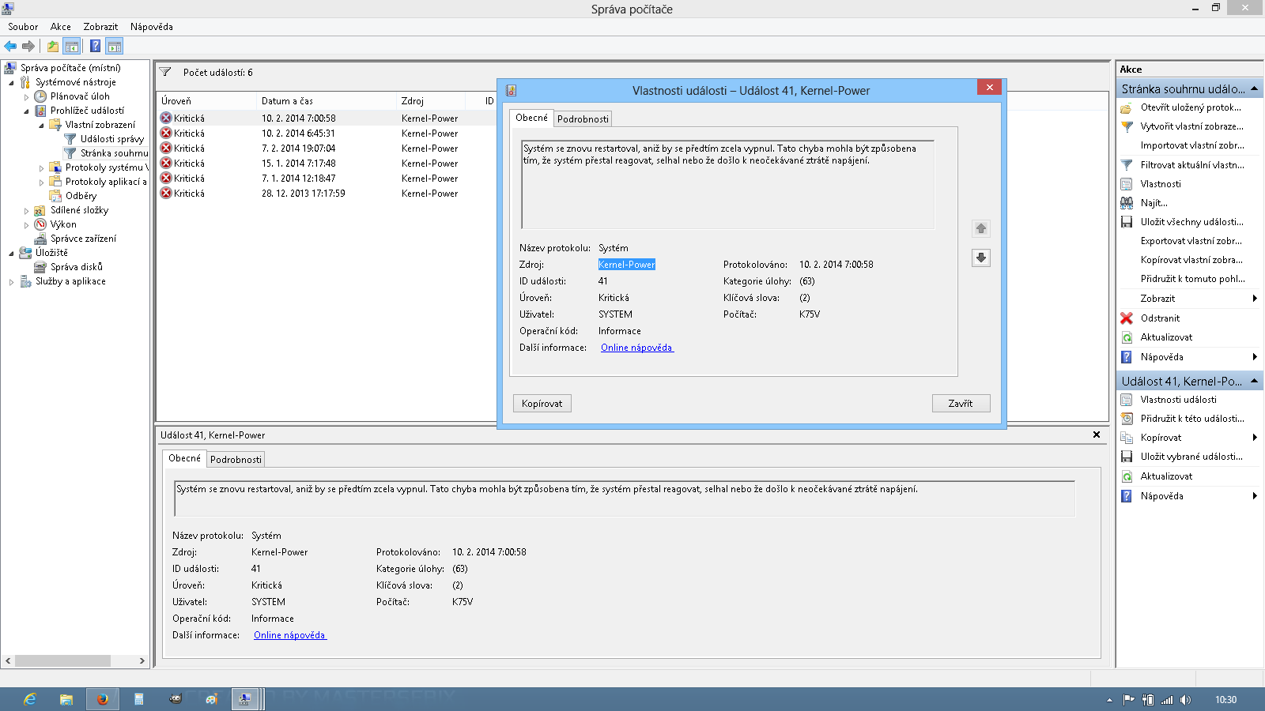Screen dimensions: 1265x711
Task: Click the Back arrow toolbar icon
Action: pyautogui.click(x=10, y=47)
